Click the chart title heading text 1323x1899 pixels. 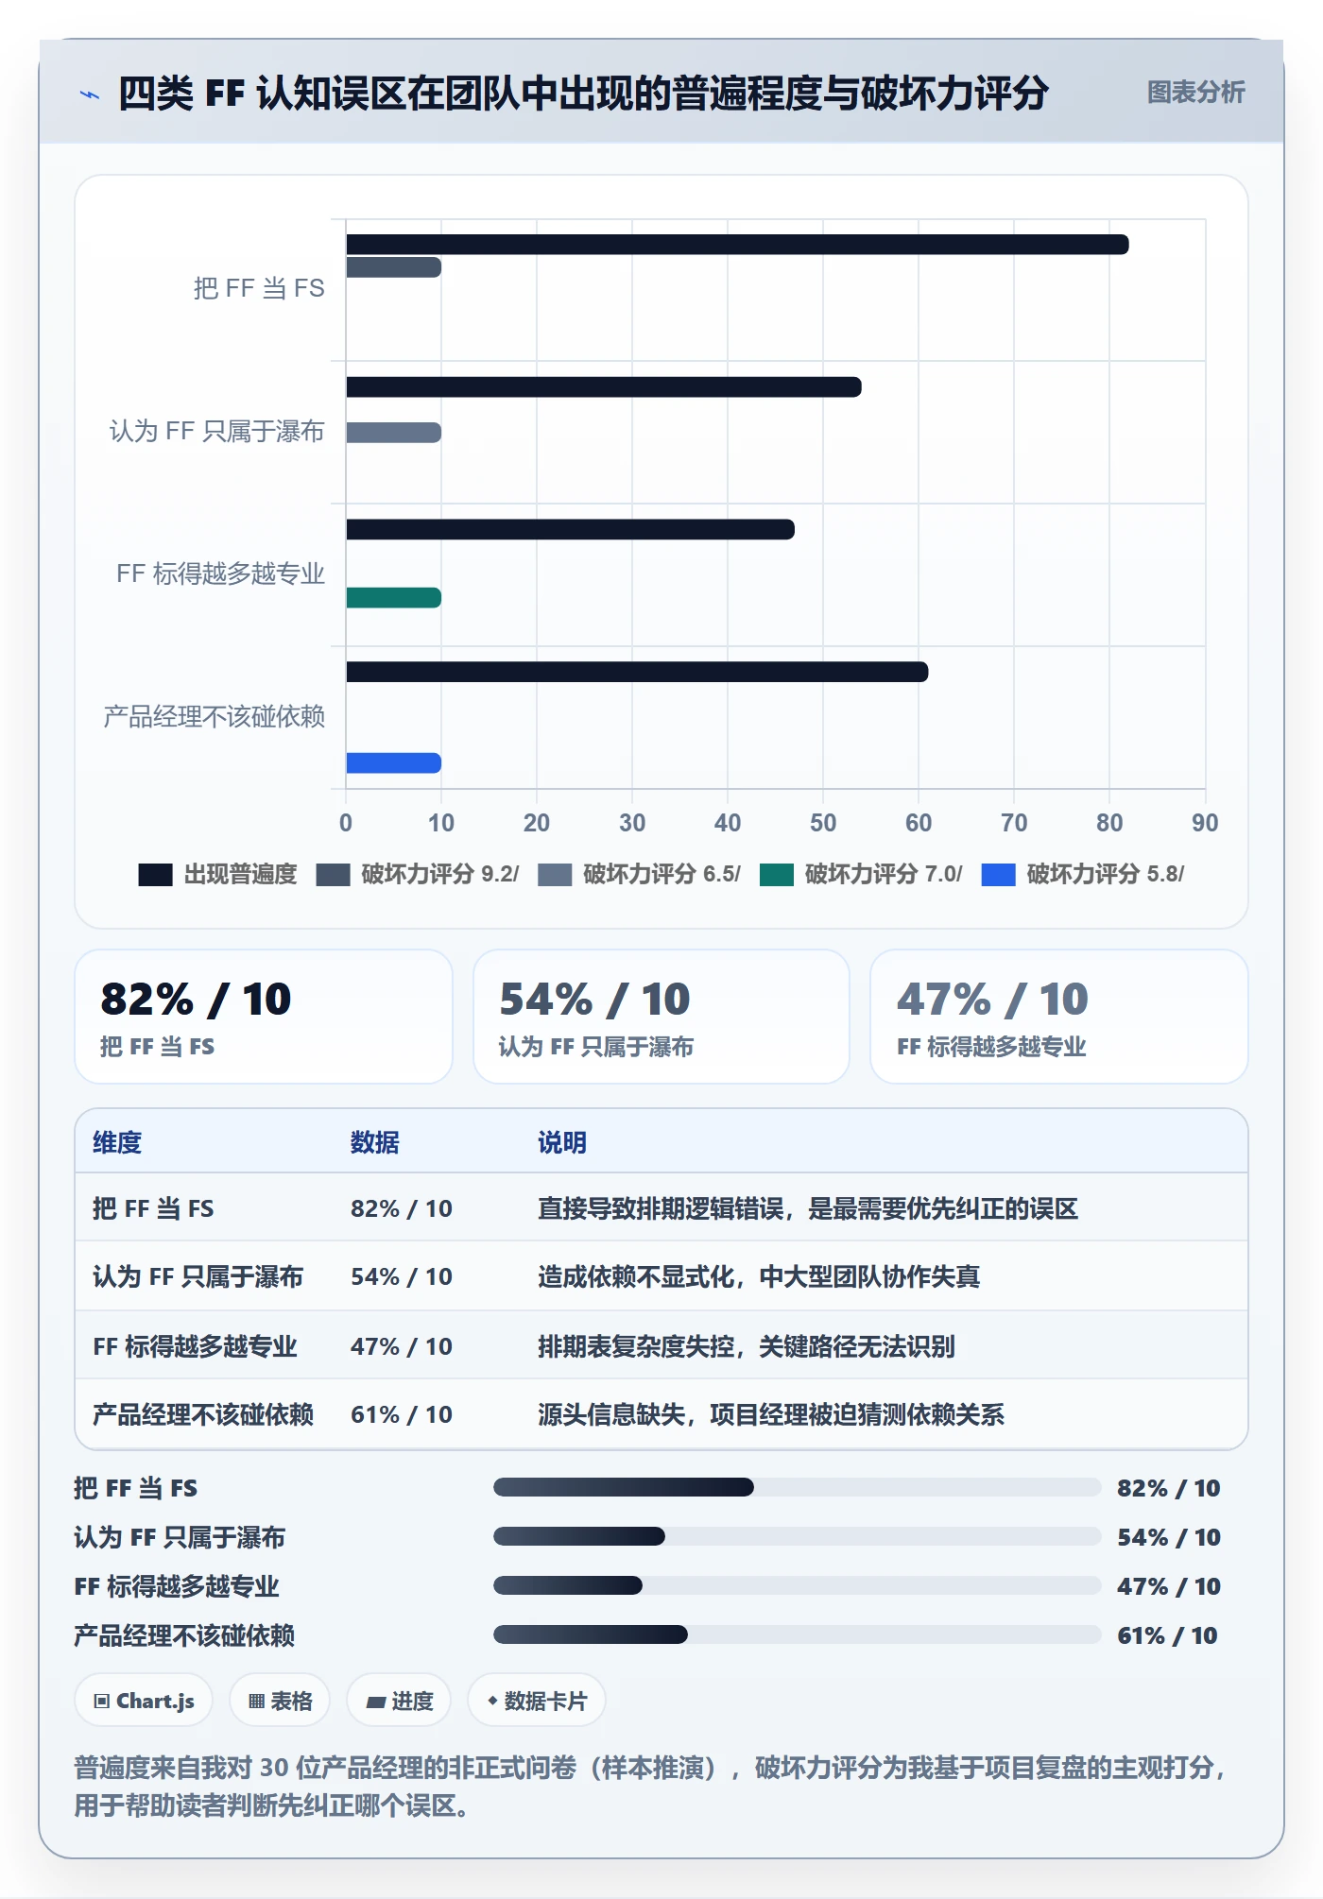coord(583,94)
